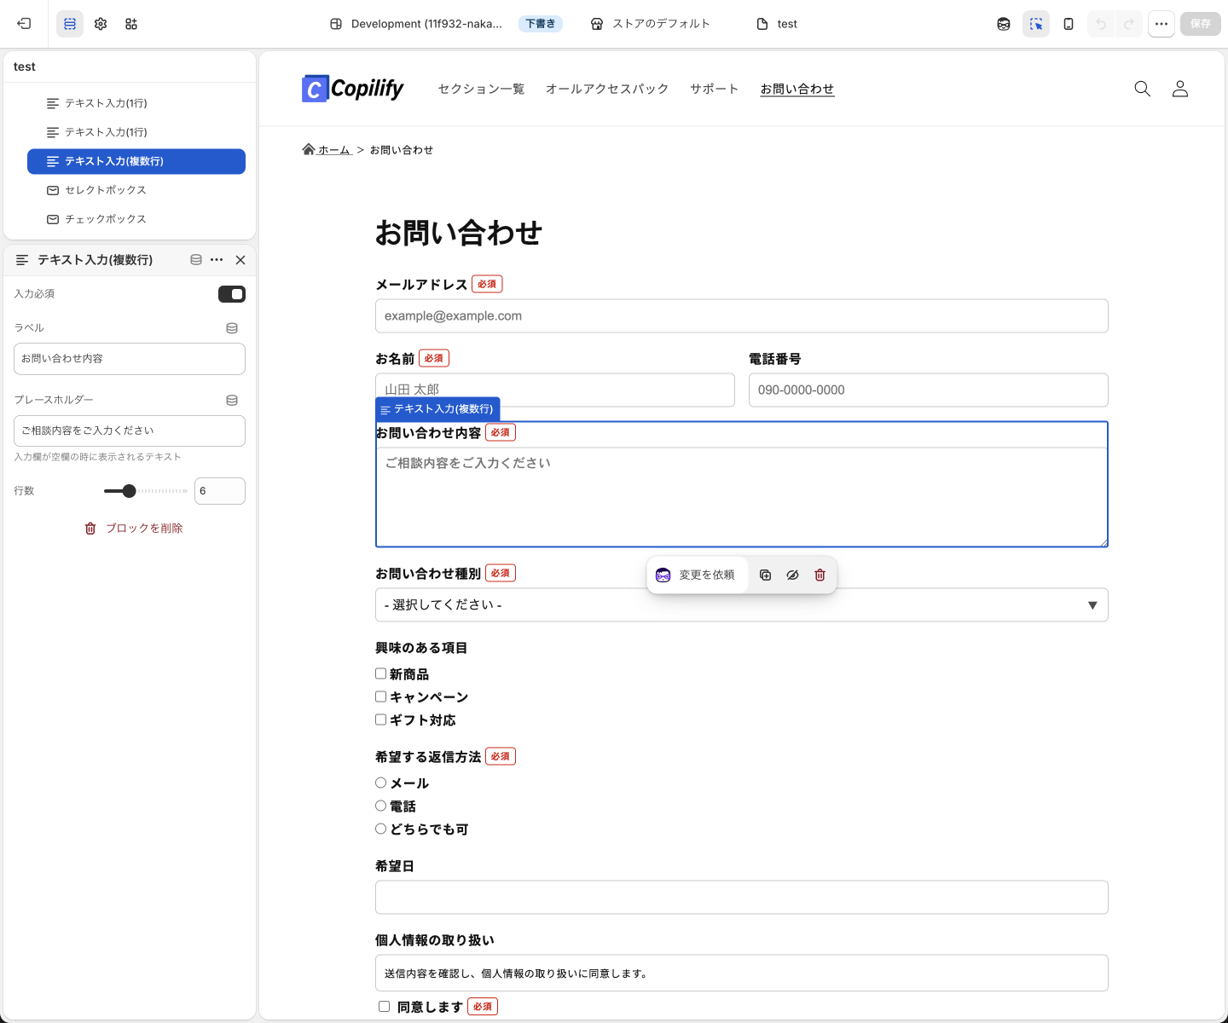1228x1023 pixels.
Task: Select テキスト入力(複数行) block in tree
Action: [x=136, y=161]
